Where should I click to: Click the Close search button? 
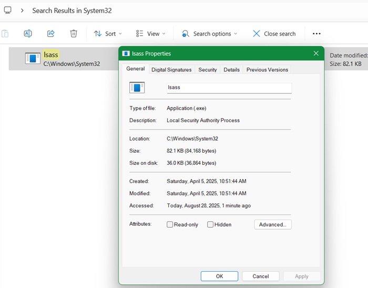click(274, 34)
